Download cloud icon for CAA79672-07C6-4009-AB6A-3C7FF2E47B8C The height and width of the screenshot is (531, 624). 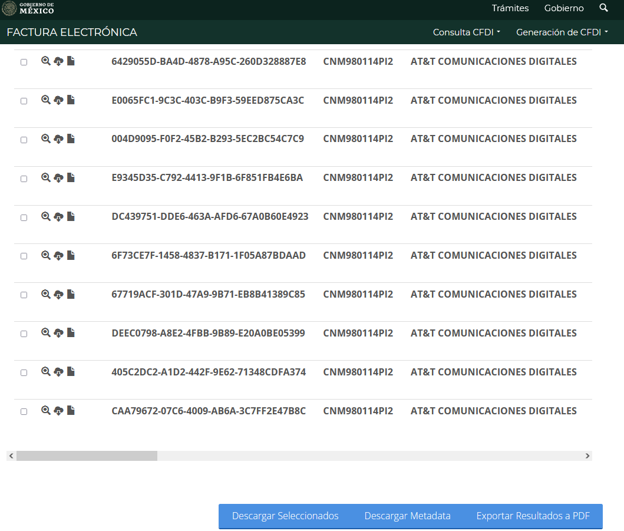coord(58,411)
